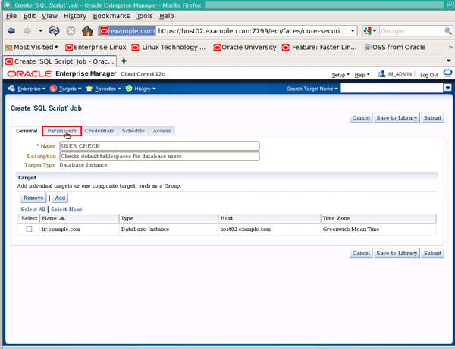The image size is (455, 349).
Task: Click the browser forward arrow
Action: point(27,31)
